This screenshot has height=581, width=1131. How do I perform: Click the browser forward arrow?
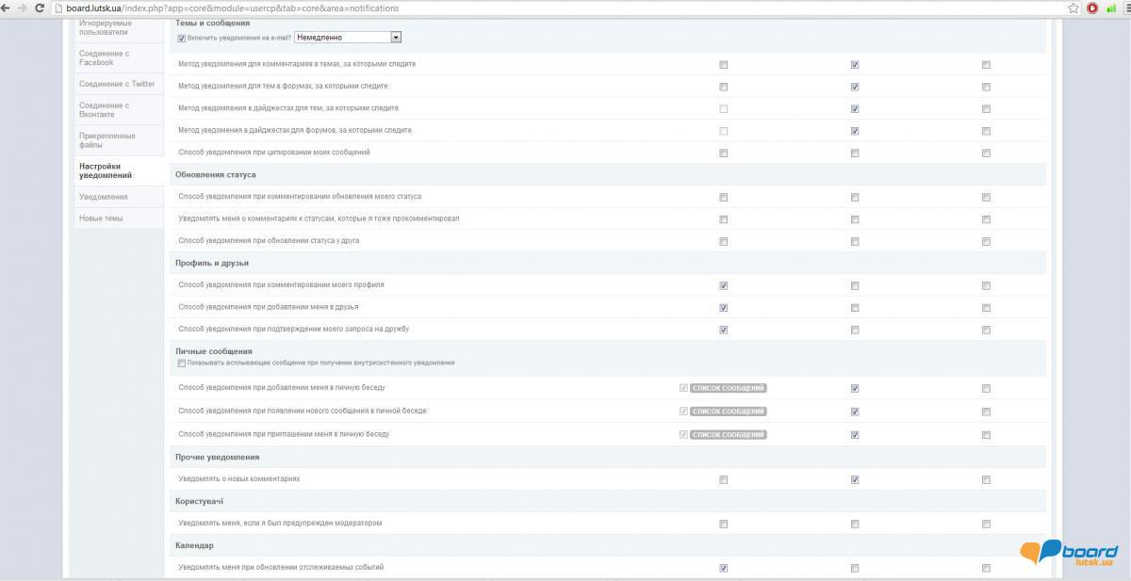[23, 8]
